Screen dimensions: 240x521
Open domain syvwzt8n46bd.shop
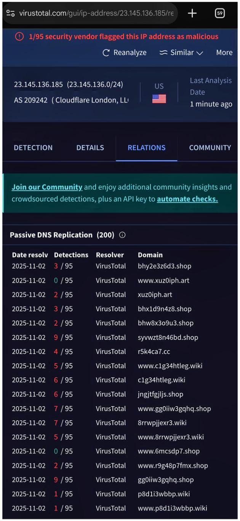point(168,338)
